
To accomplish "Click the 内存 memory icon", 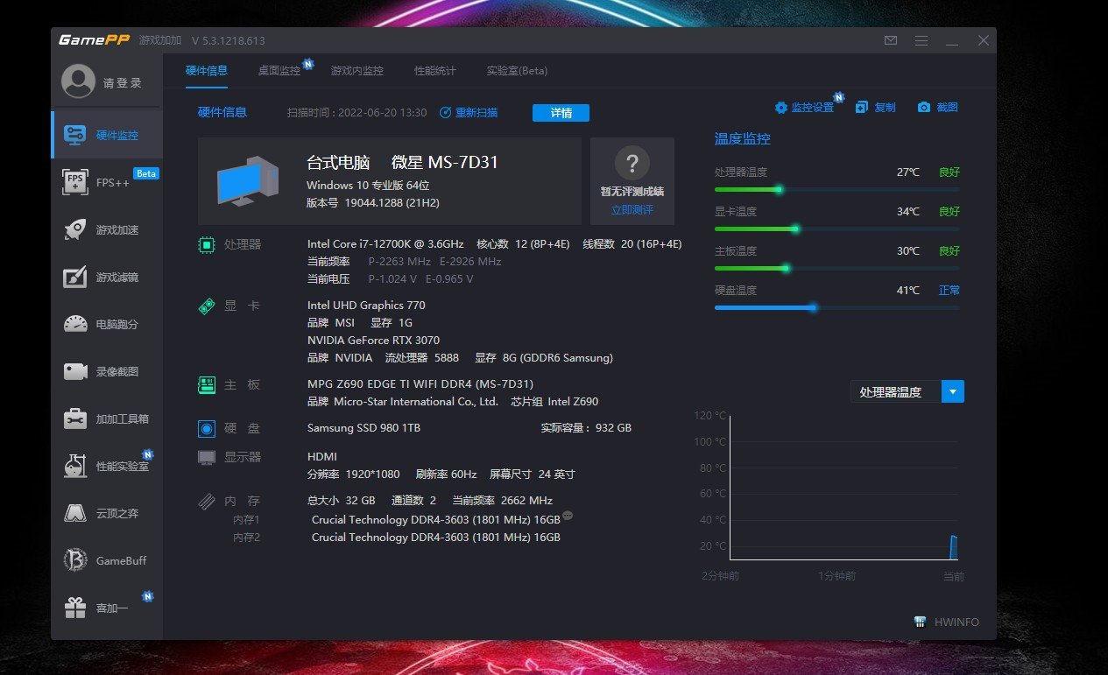I will [207, 502].
